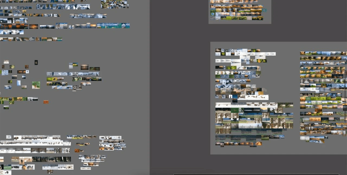This screenshot has height=175, width=347.
Task: Click the dark horizon landscape thumbnail
Action: 14,77
